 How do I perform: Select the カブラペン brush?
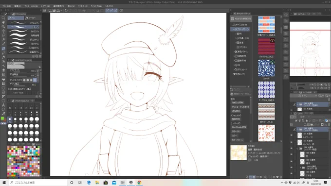[x=24, y=44]
